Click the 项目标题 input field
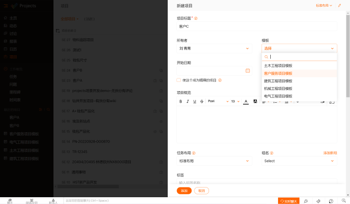The width and height of the screenshot is (350, 204). pyautogui.click(x=257, y=27)
